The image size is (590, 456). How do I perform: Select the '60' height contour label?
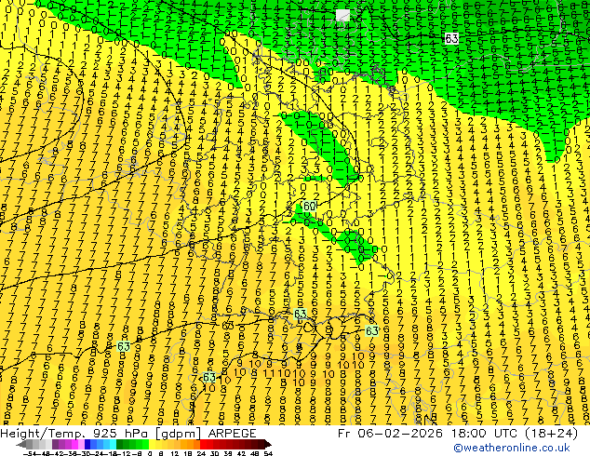[309, 207]
